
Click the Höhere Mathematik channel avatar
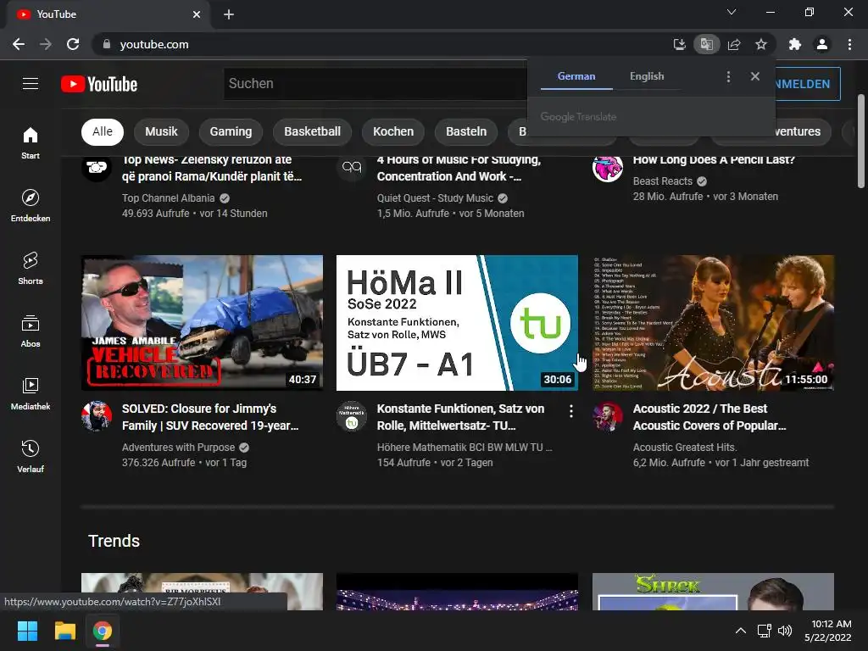tap(352, 415)
